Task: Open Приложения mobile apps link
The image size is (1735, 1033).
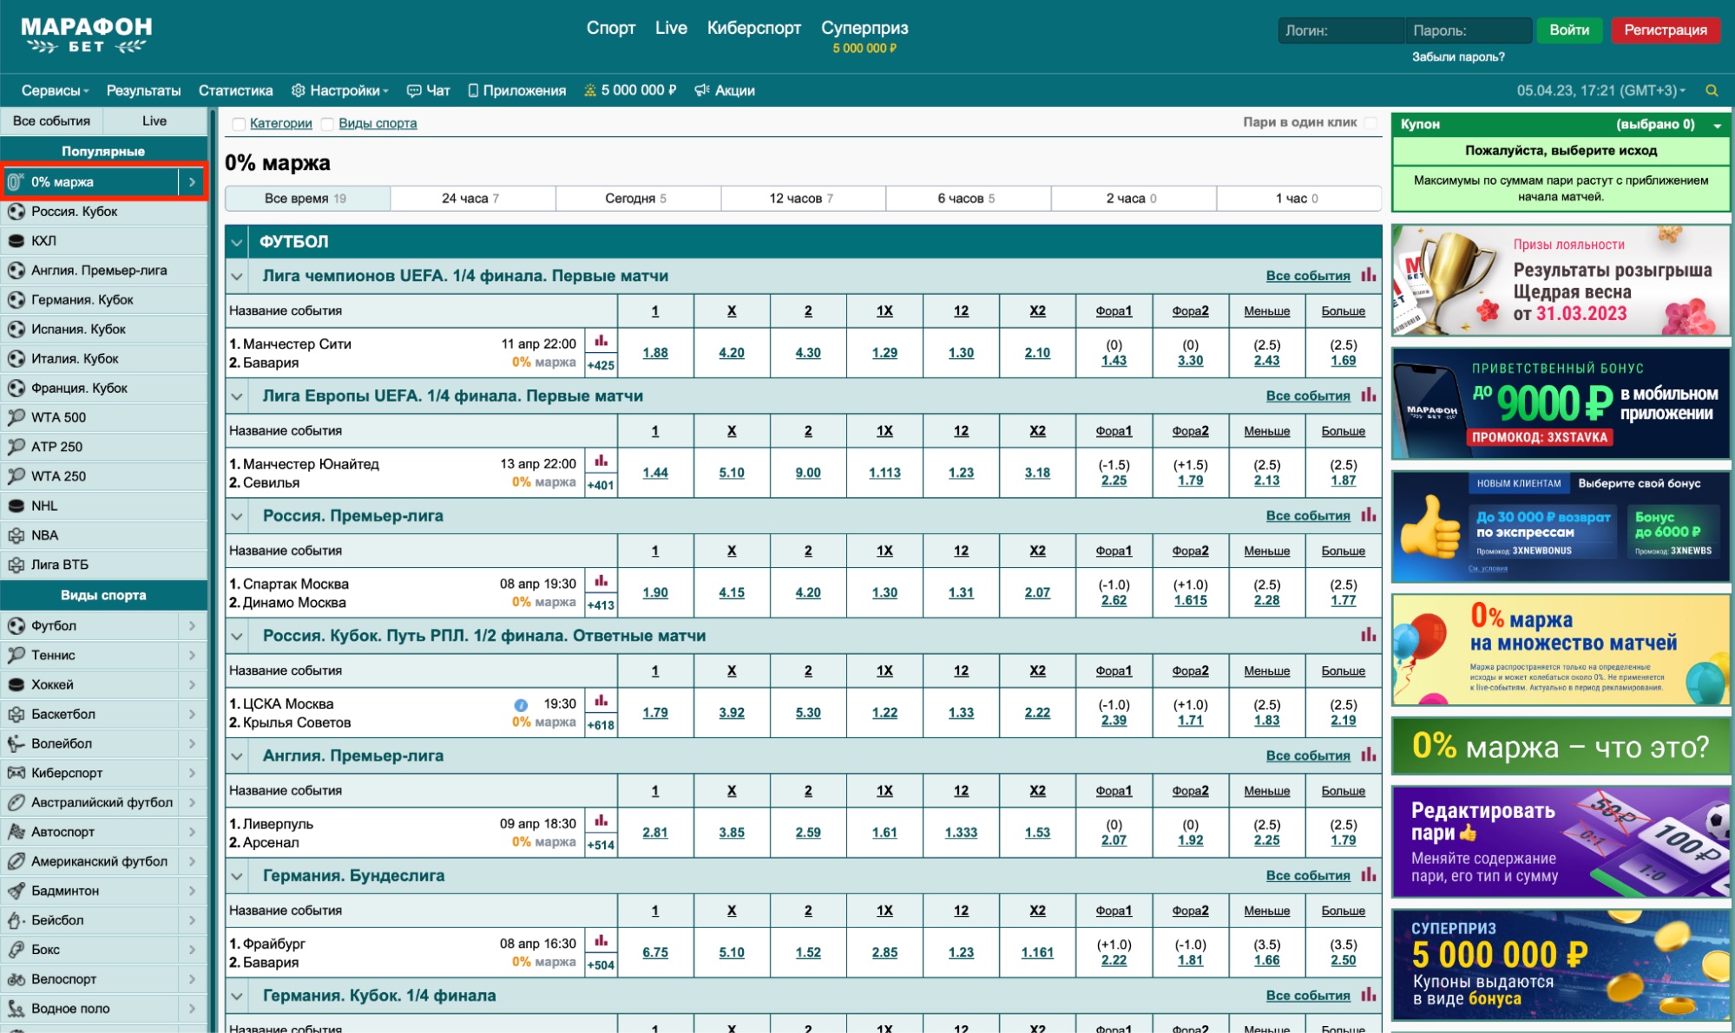Action: 517,90
